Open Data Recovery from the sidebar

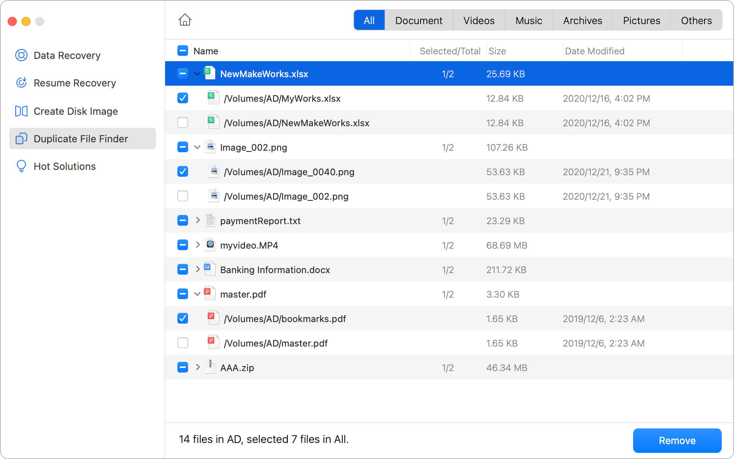pyautogui.click(x=67, y=55)
